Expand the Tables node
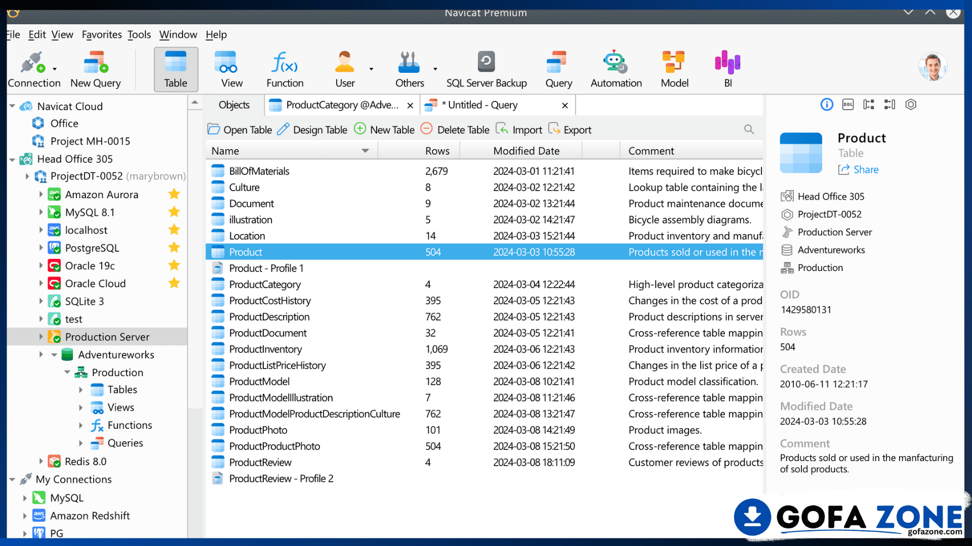Image resolution: width=972 pixels, height=546 pixels. tap(80, 390)
